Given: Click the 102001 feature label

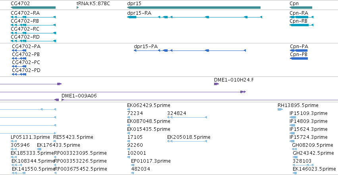Looking at the screenshot, I should [x=137, y=153].
